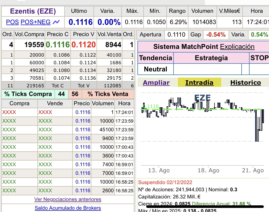The width and height of the screenshot is (269, 212).
Task: Click the Tendencia column header
Action: [156, 58]
